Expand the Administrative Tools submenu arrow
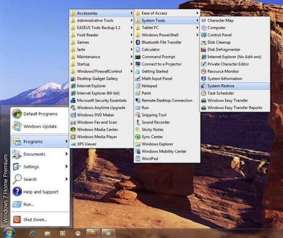The width and height of the screenshot is (283, 238). point(131,20)
